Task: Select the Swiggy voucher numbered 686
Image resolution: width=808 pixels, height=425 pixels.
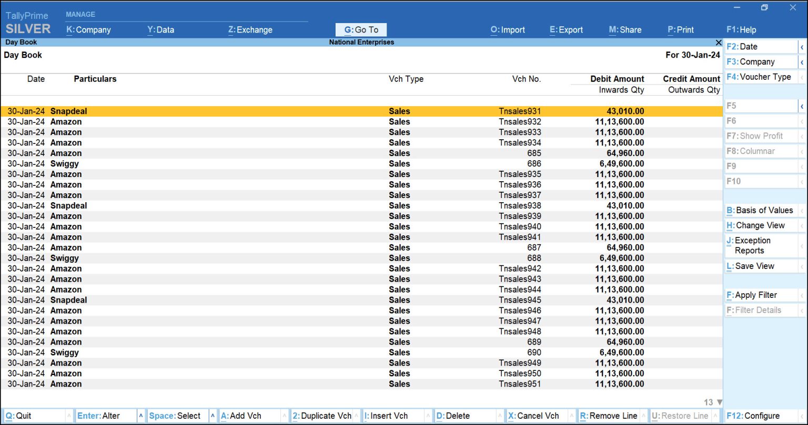Action: point(210,163)
